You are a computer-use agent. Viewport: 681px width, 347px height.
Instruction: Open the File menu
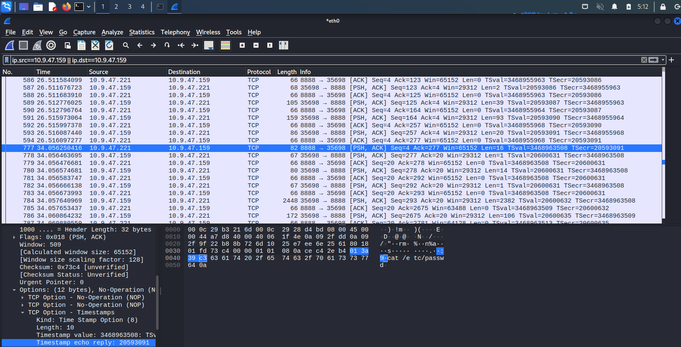10,32
